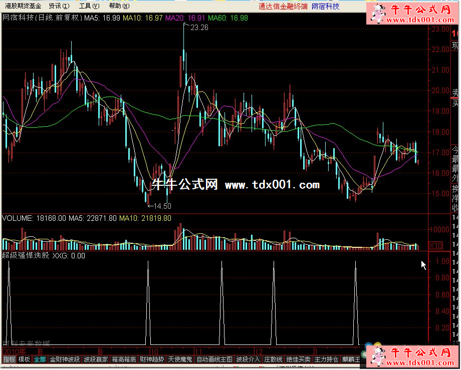Viewport: 461px width, 370px height.
Task: Click the 0.60 indicator axis label
Action: pos(442,294)
